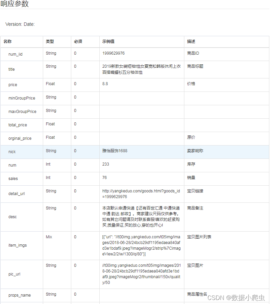Select the 'num_iid' parameter name
Viewport: 270px width, 304px height.
click(15, 54)
